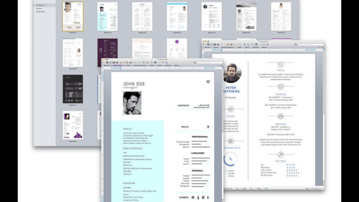Open Charts tab in front John Doe document

pyautogui.click(x=160, y=66)
